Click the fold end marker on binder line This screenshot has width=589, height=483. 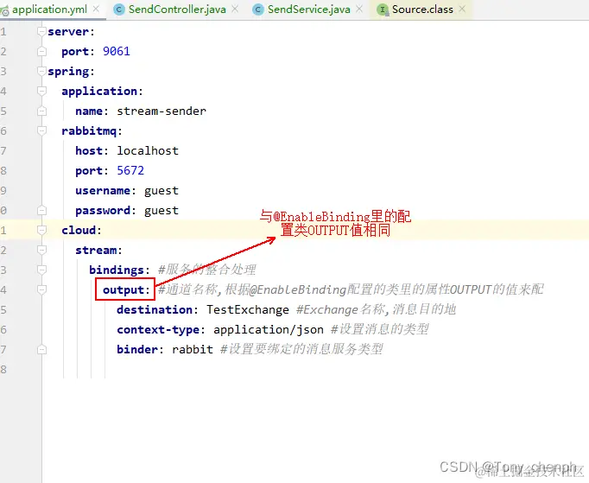[x=41, y=350]
